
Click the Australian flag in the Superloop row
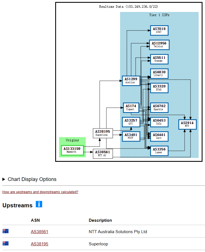pyautogui.click(x=6, y=243)
